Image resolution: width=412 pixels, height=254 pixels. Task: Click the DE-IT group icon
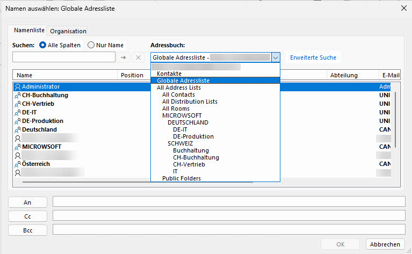point(18,112)
